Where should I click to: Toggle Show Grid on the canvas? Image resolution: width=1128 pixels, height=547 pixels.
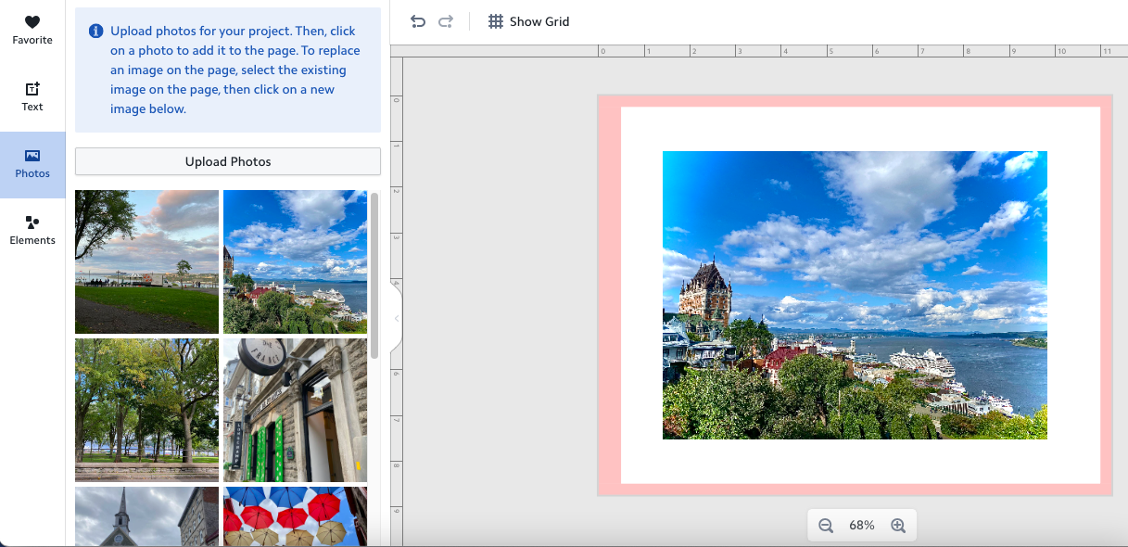[528, 21]
